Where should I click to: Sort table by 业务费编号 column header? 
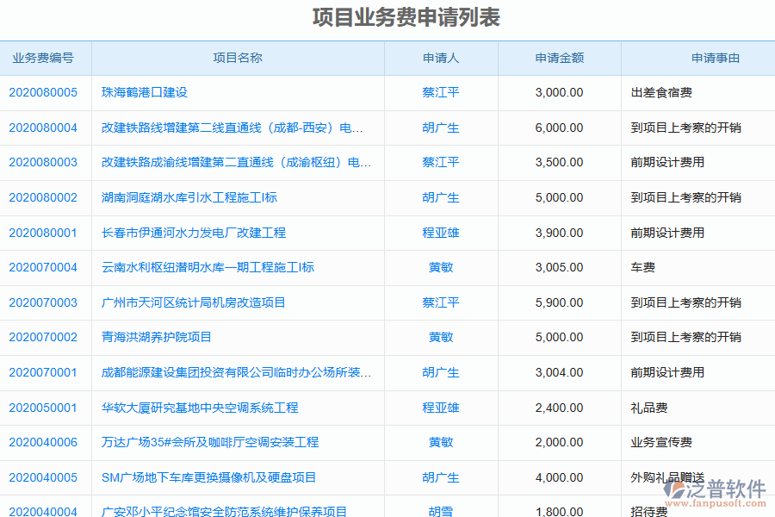(x=44, y=58)
